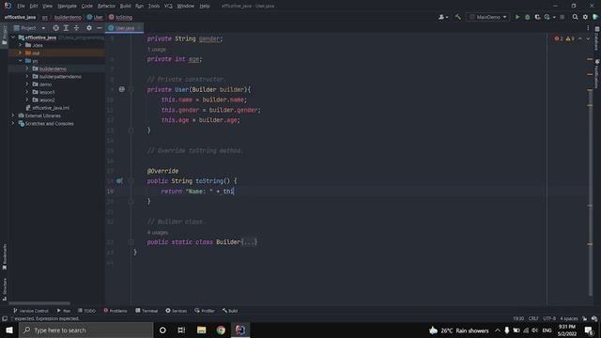The height and width of the screenshot is (338, 601).
Task: Click the Windows search box
Action: pyautogui.click(x=86, y=330)
